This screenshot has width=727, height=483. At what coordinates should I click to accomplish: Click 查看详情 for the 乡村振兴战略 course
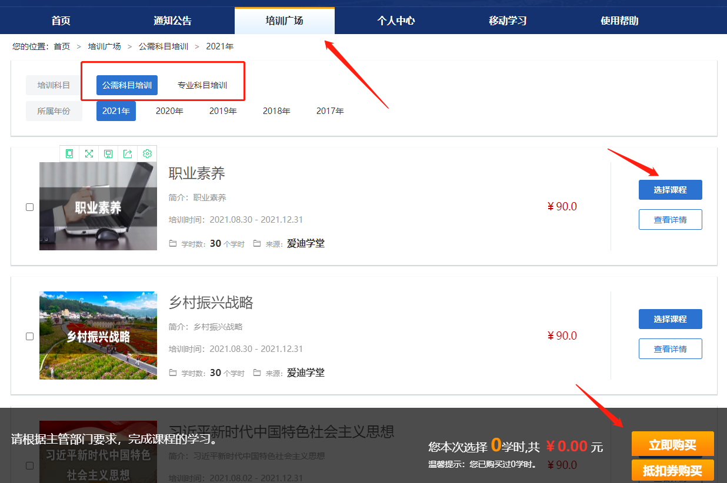tap(671, 348)
